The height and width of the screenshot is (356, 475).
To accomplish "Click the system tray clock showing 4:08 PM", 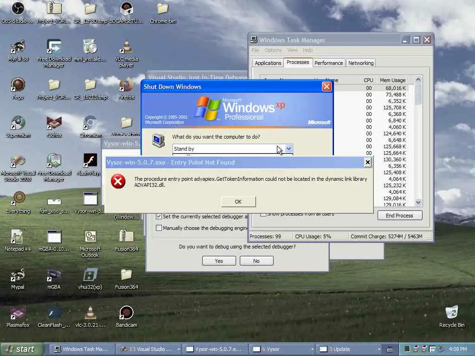I will point(458,349).
